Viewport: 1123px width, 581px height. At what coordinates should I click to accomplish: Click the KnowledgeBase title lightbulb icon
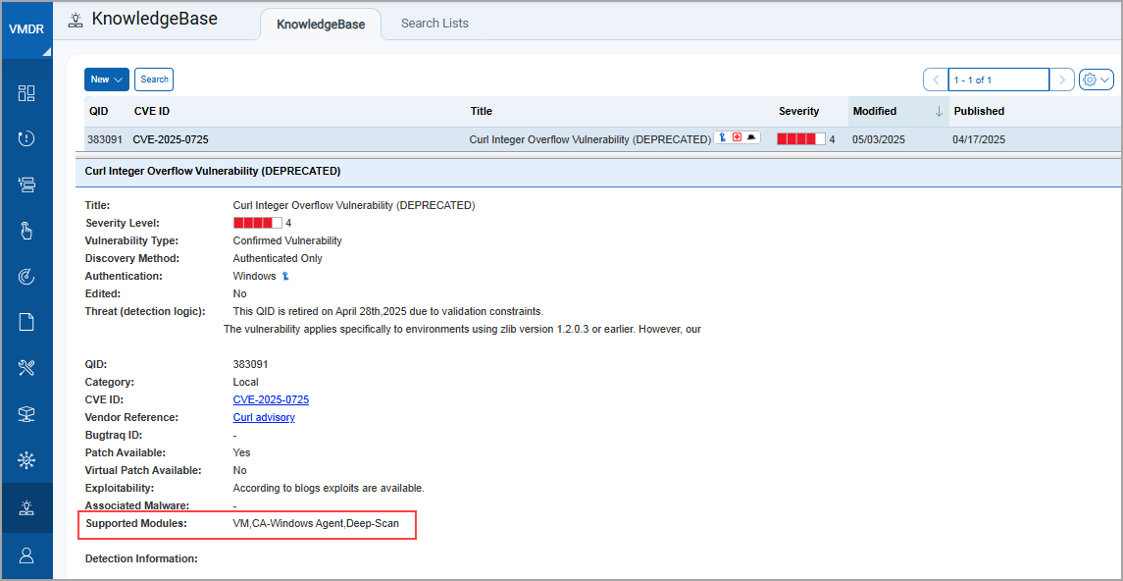tap(76, 20)
